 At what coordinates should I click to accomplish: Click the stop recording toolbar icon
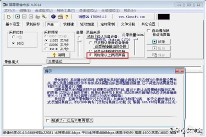click(31, 16)
